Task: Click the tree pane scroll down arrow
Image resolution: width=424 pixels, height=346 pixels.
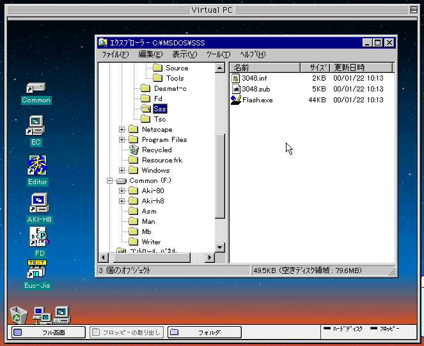Action: (220, 248)
